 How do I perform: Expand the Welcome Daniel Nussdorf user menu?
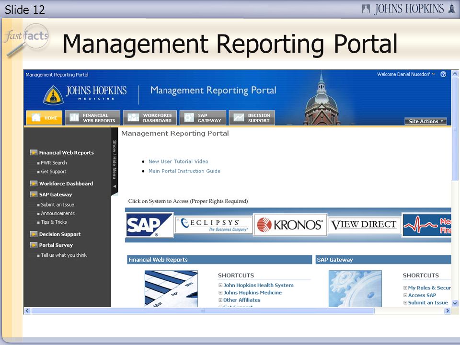click(x=406, y=74)
